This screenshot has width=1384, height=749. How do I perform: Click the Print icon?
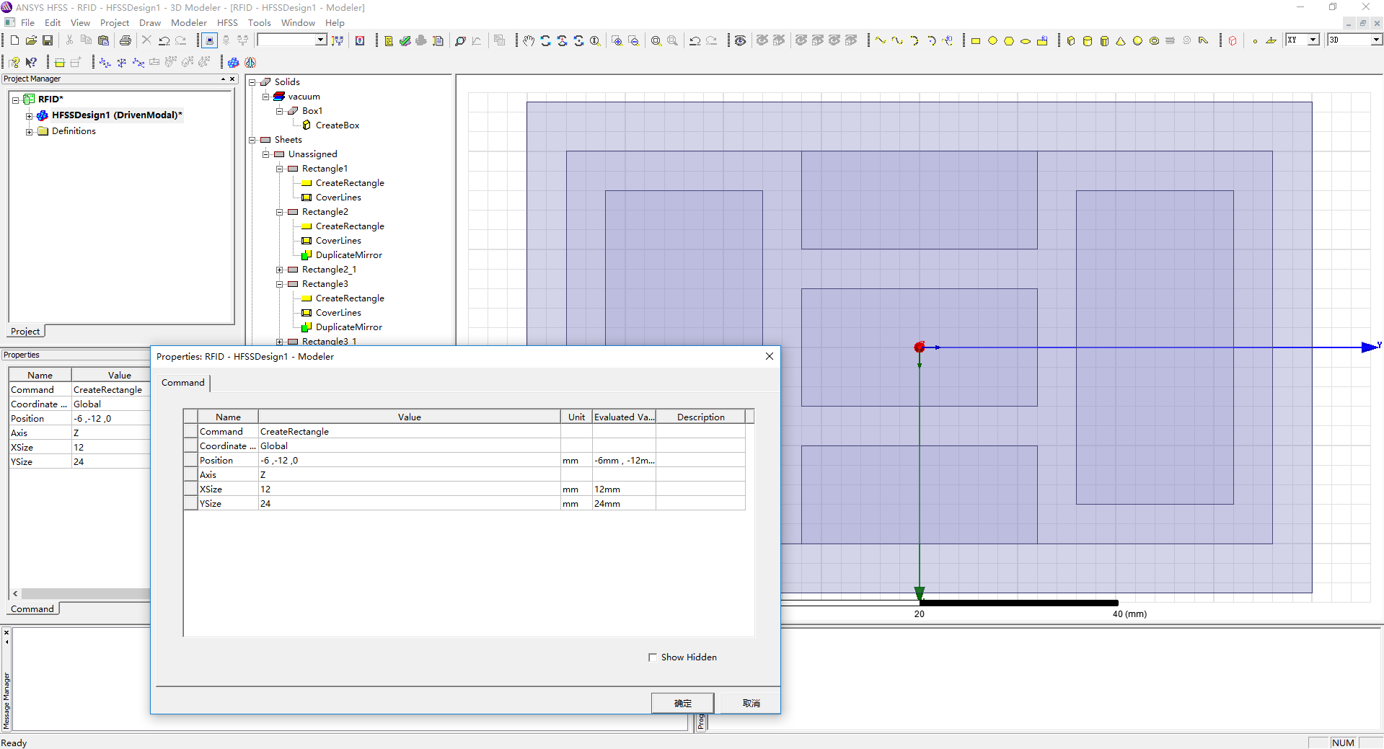point(125,40)
